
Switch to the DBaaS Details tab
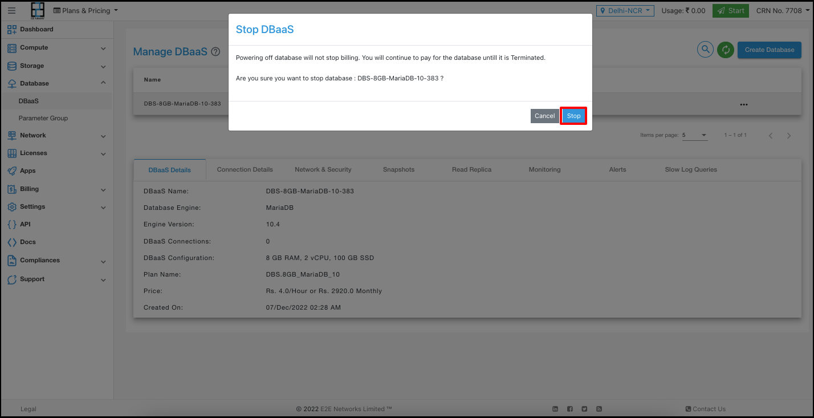[169, 170]
